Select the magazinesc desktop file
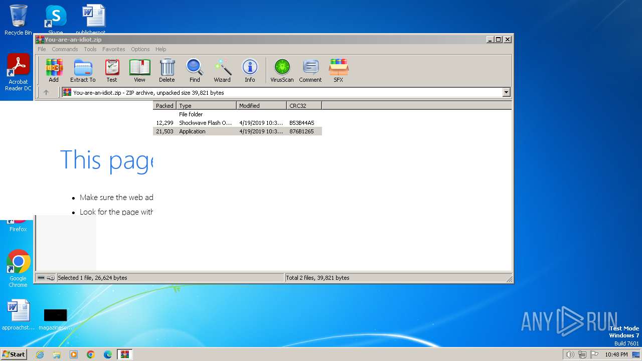This screenshot has width=642, height=361. 55,319
